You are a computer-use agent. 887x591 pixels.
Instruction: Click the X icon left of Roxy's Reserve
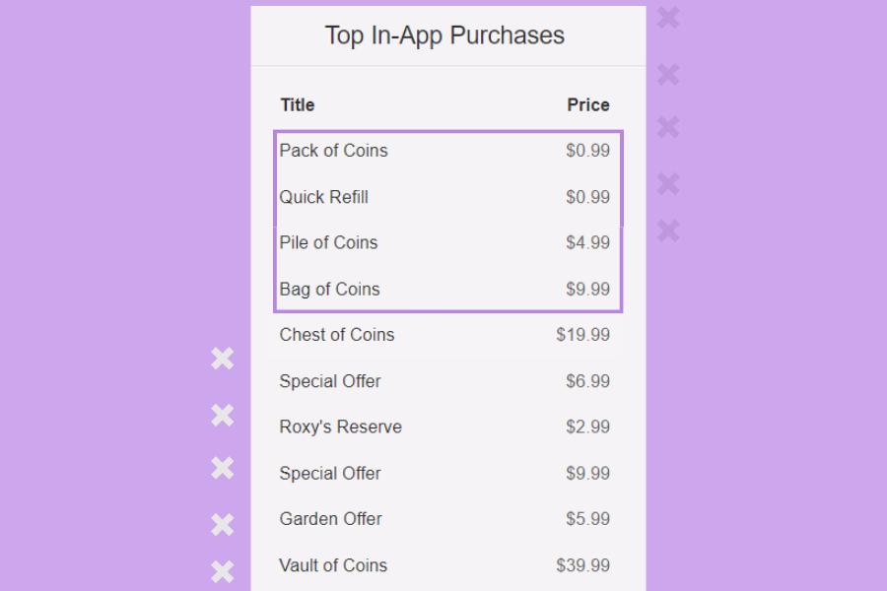tap(223, 416)
